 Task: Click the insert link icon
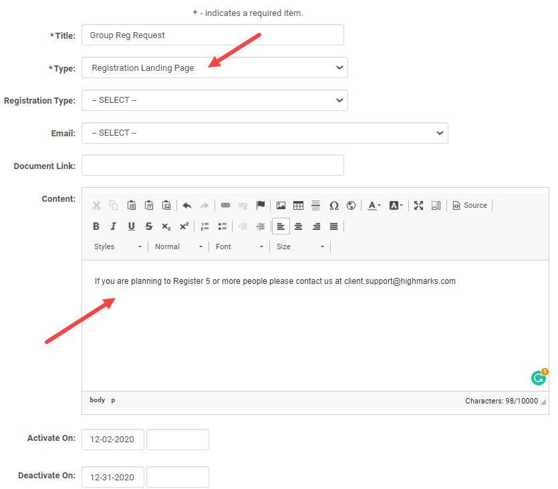[225, 206]
